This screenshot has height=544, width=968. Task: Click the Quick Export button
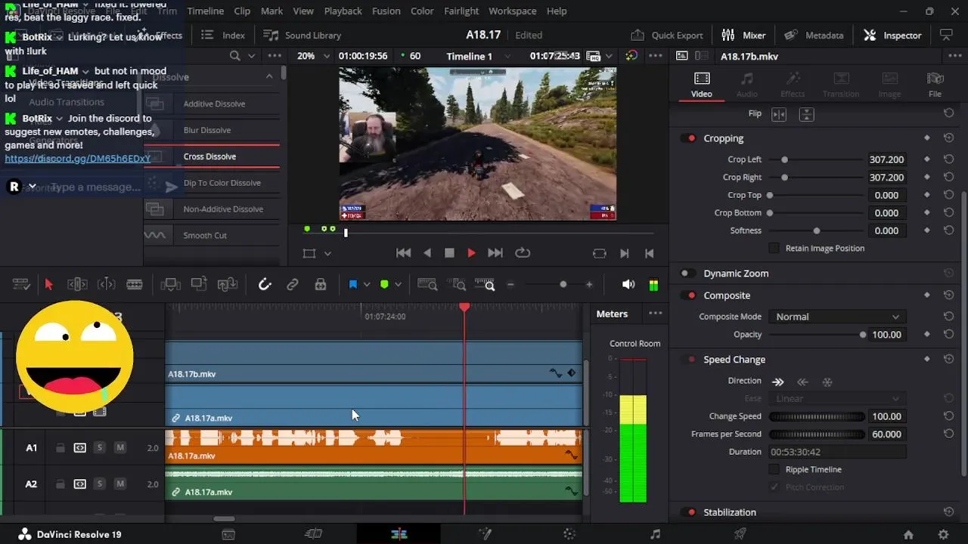[x=667, y=36]
